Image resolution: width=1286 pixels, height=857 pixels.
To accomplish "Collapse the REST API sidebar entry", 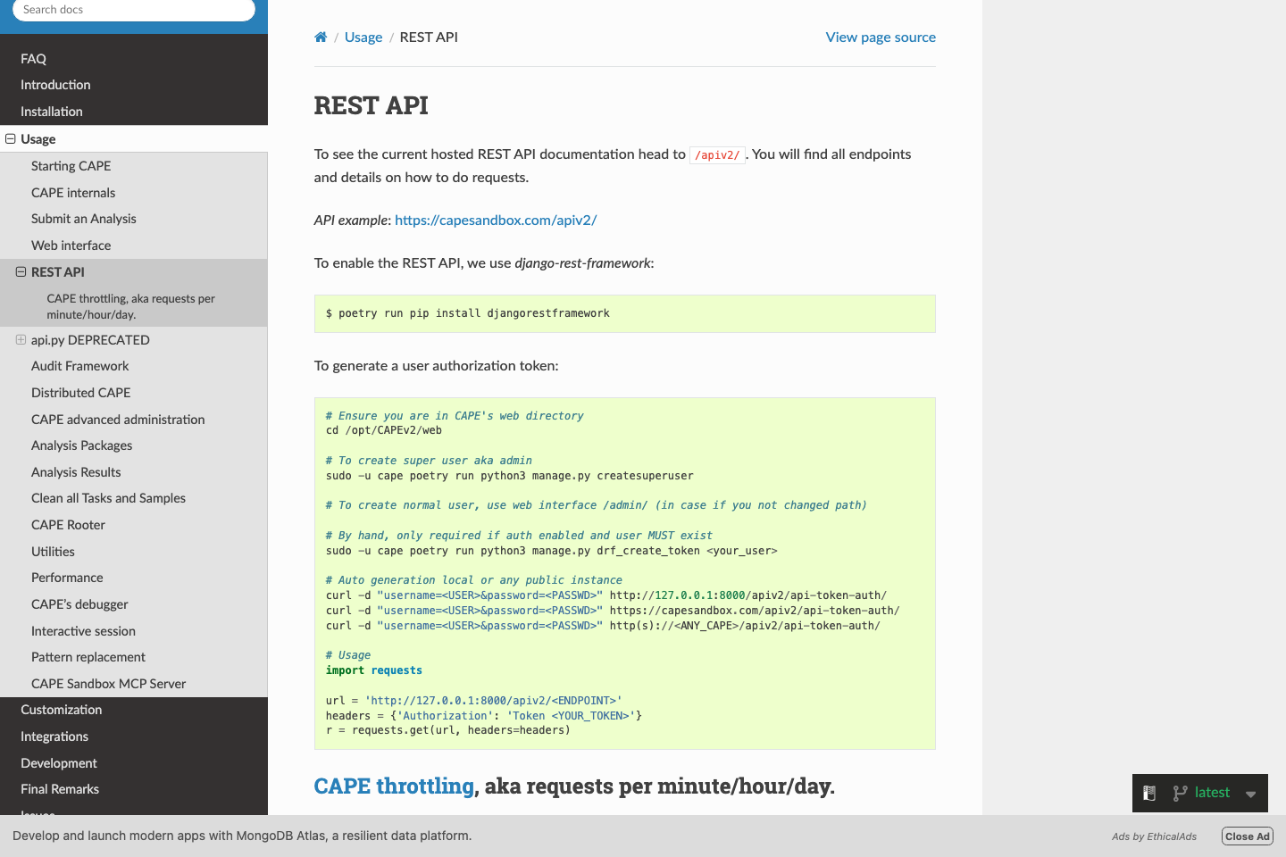I will click(x=23, y=271).
